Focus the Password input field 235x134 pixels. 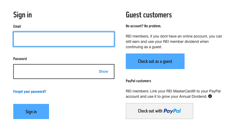[64, 71]
